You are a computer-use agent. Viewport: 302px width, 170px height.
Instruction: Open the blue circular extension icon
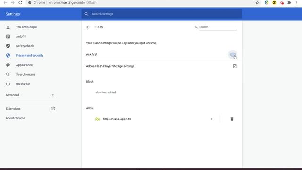click(267, 3)
